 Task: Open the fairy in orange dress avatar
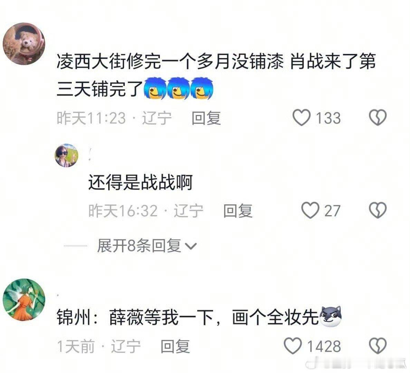pyautogui.click(x=24, y=299)
